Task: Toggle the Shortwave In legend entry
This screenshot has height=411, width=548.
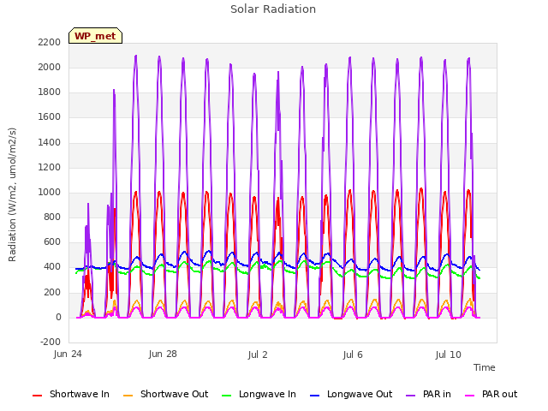Action: click(x=71, y=394)
